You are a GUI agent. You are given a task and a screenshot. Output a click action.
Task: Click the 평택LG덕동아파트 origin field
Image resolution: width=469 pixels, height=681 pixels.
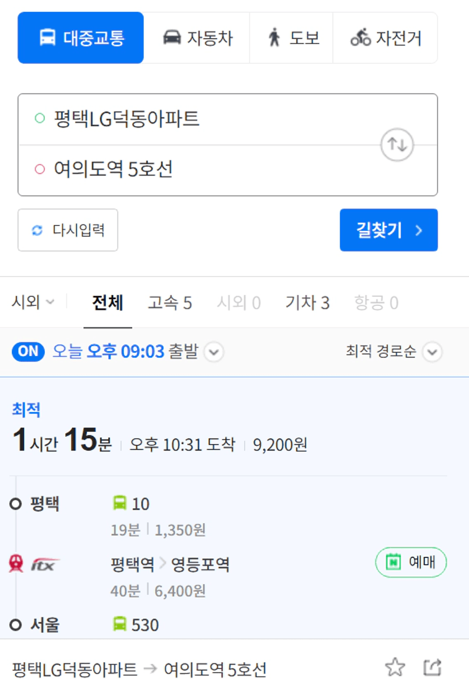coord(198,120)
